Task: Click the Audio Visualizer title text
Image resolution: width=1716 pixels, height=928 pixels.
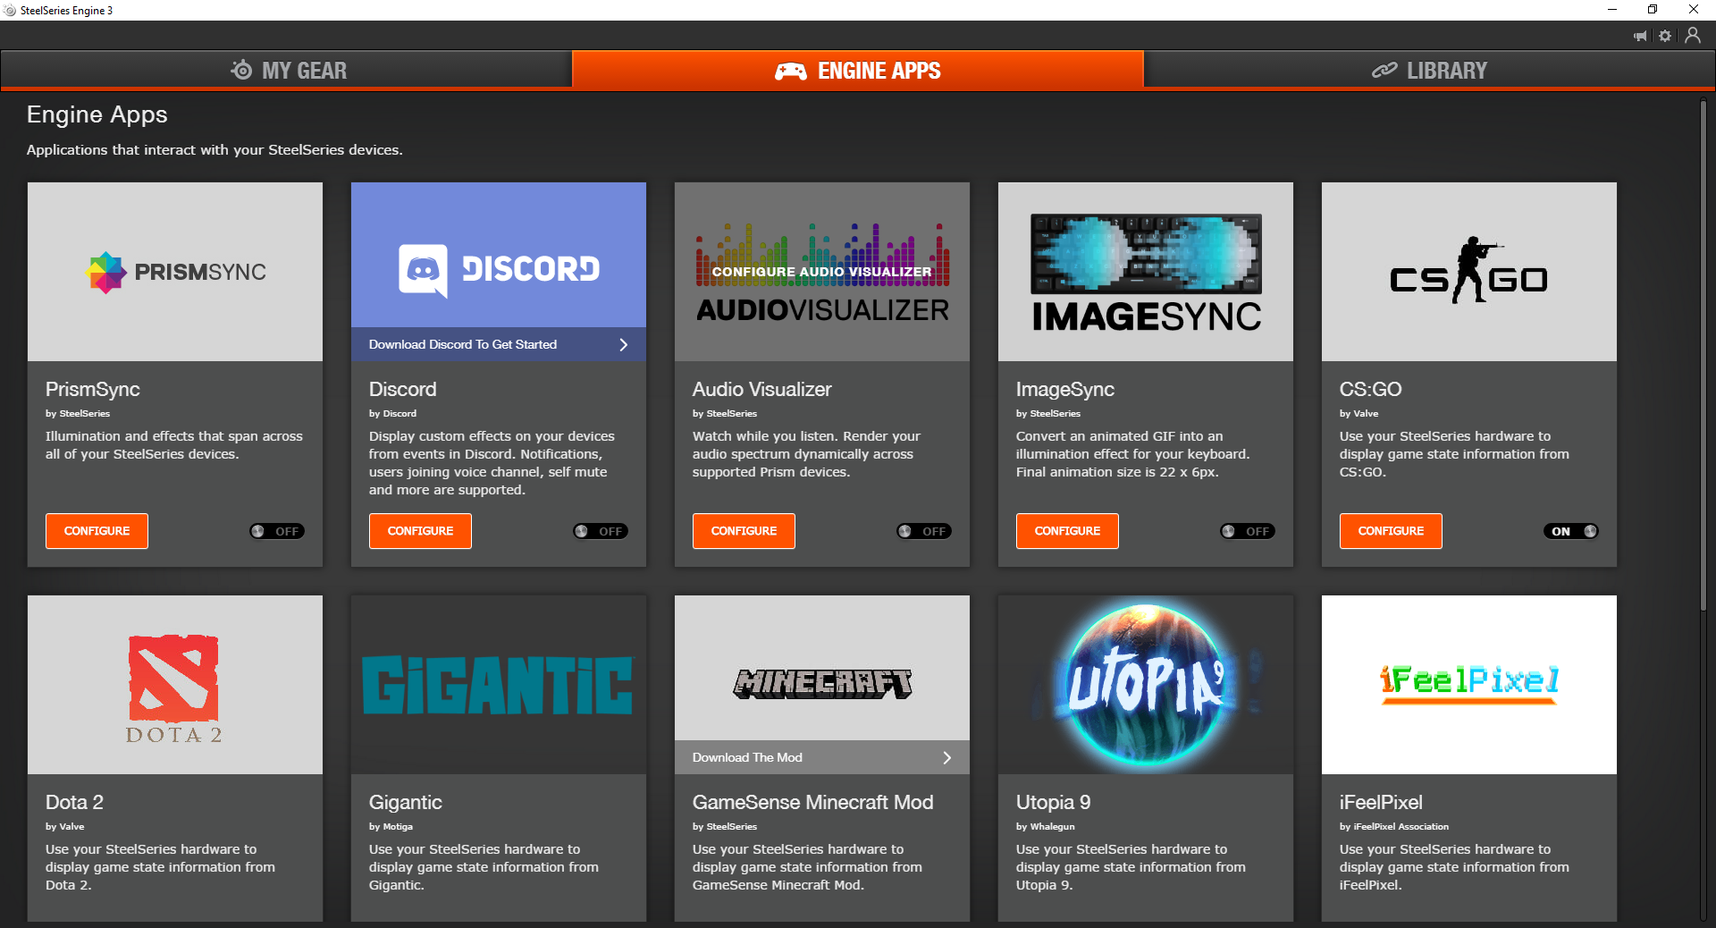Action: coord(762,389)
